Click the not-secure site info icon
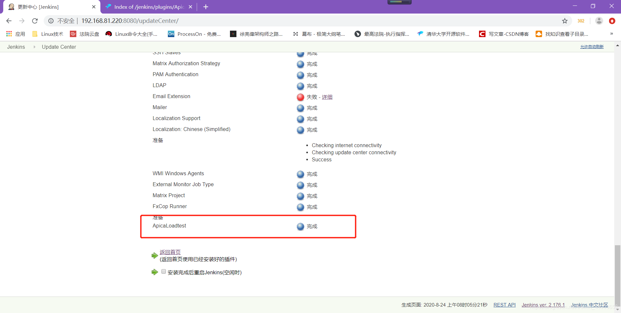This screenshot has height=313, width=621. coord(51,21)
